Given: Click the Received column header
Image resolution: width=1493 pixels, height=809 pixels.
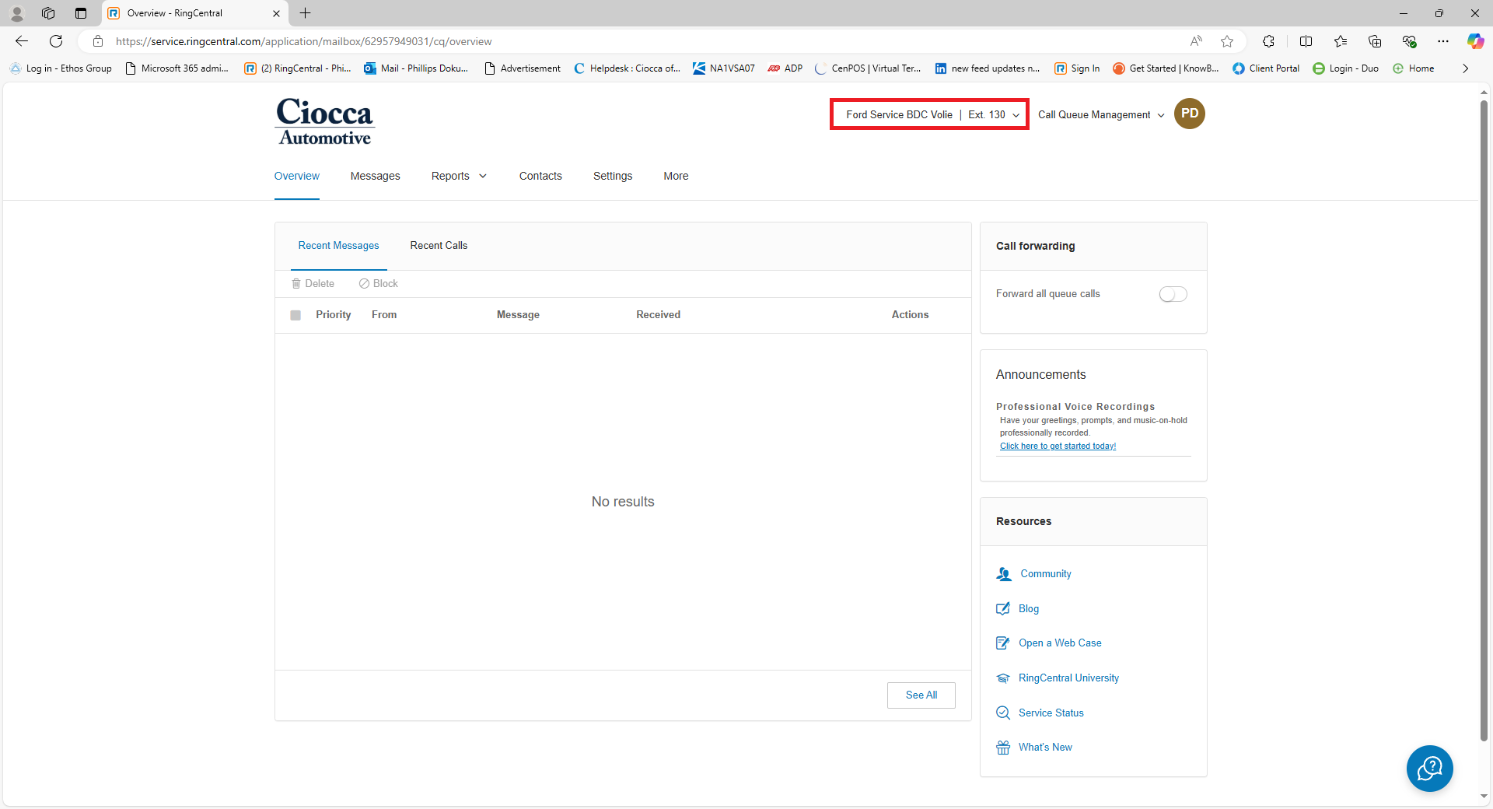Looking at the screenshot, I should tap(658, 315).
